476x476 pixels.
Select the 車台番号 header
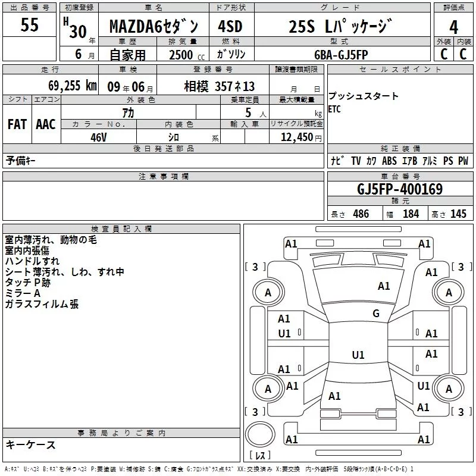tap(400, 176)
